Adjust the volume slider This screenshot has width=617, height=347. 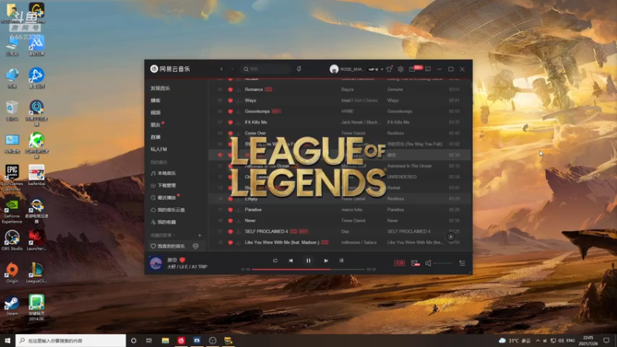click(443, 263)
